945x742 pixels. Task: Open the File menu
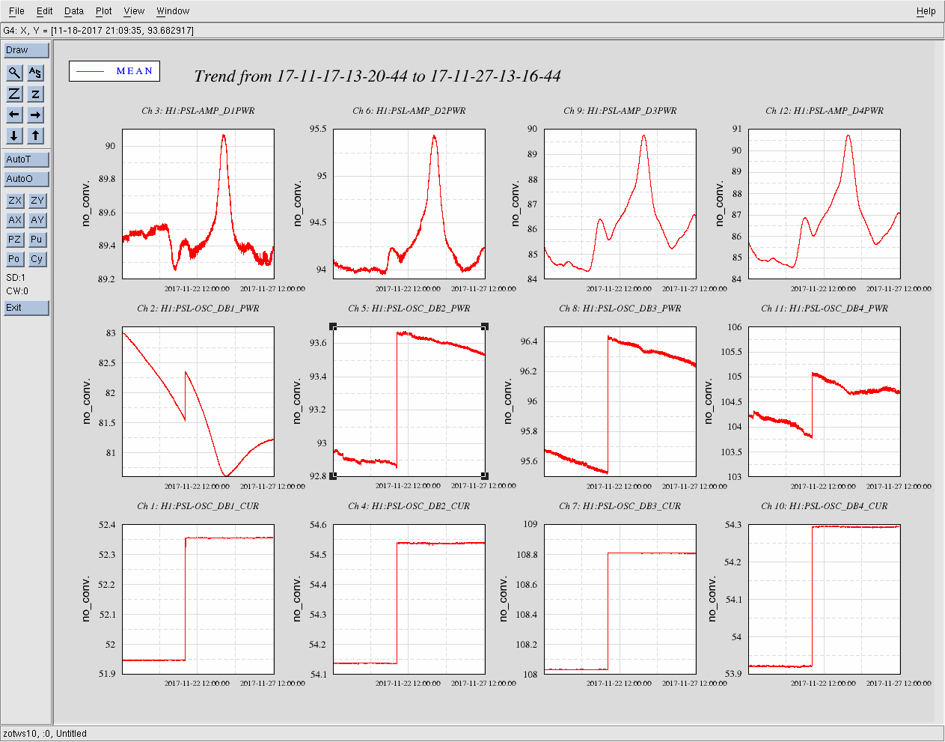tap(16, 11)
